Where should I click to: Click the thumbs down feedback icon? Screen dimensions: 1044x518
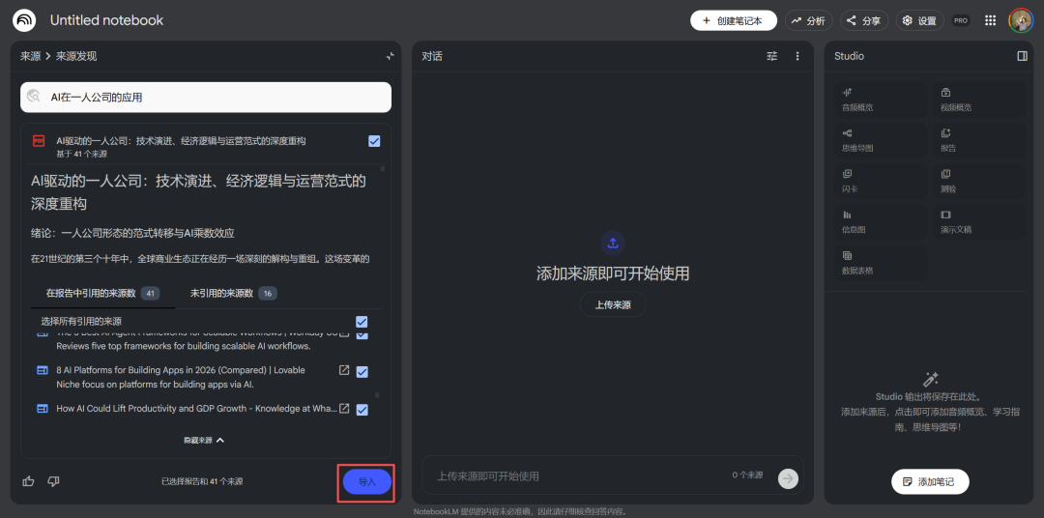pyautogui.click(x=54, y=481)
